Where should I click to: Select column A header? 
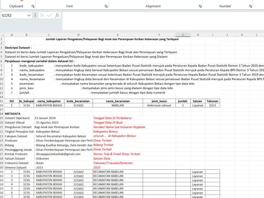[12, 35]
